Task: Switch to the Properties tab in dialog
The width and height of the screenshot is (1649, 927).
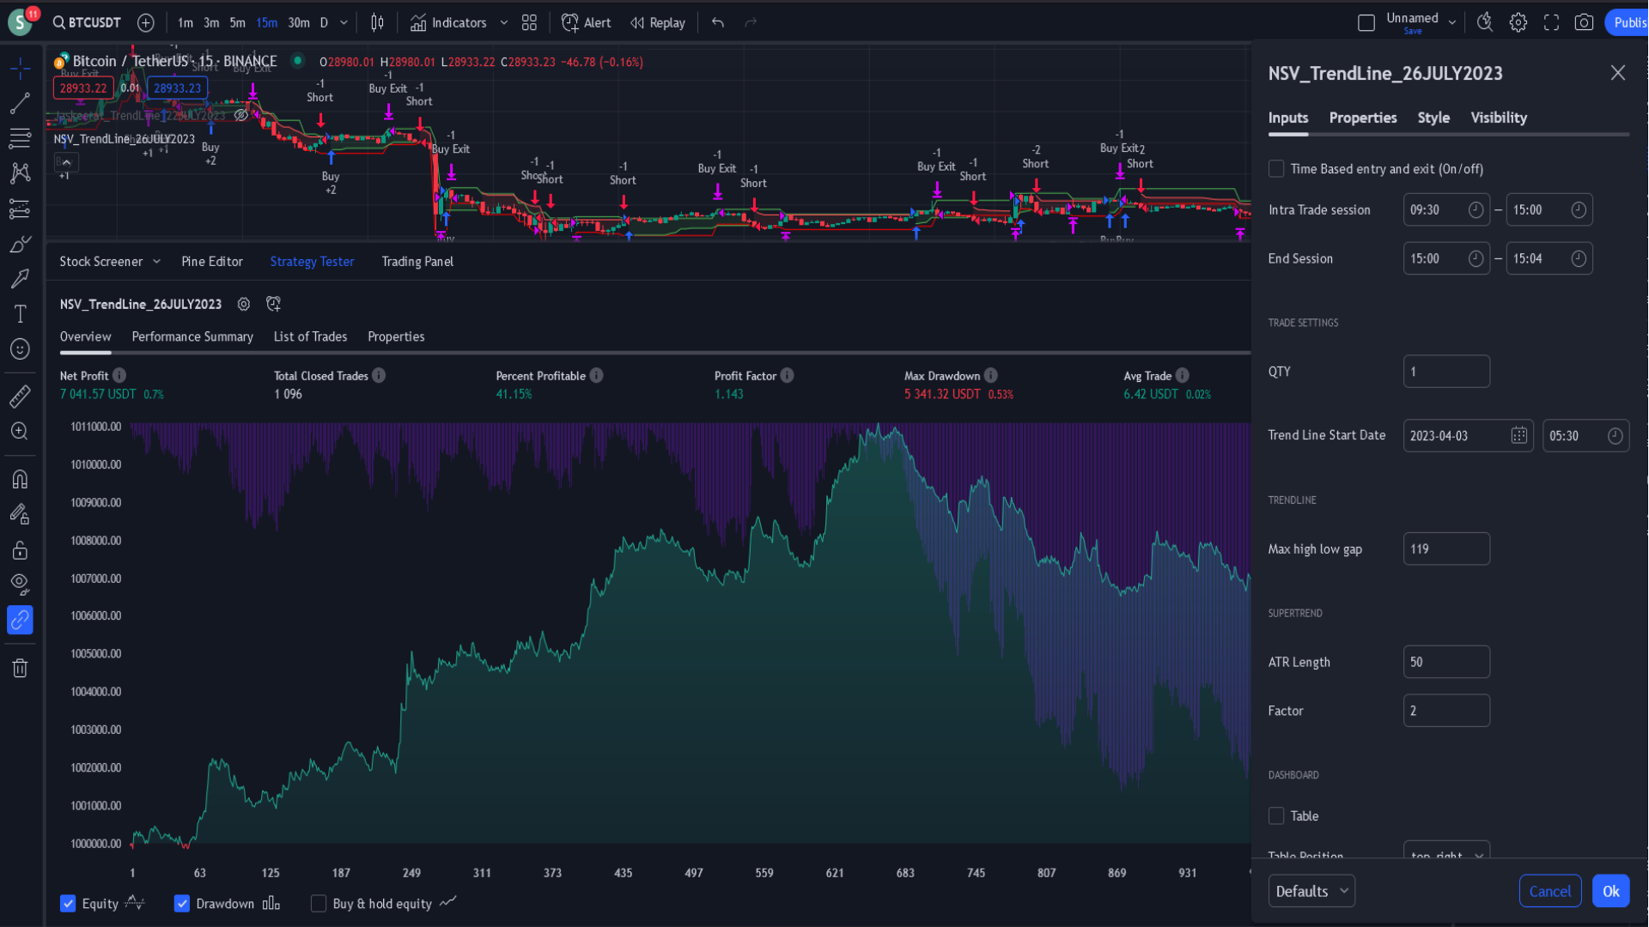Action: click(1363, 118)
